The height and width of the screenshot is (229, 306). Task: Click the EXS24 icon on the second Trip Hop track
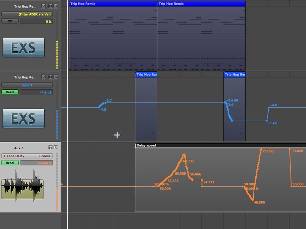(23, 118)
